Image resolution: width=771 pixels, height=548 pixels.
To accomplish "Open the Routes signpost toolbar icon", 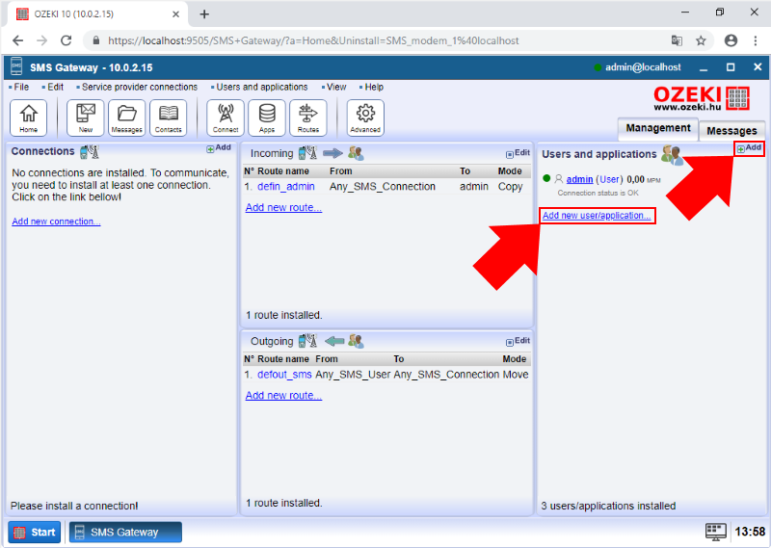I will [308, 117].
